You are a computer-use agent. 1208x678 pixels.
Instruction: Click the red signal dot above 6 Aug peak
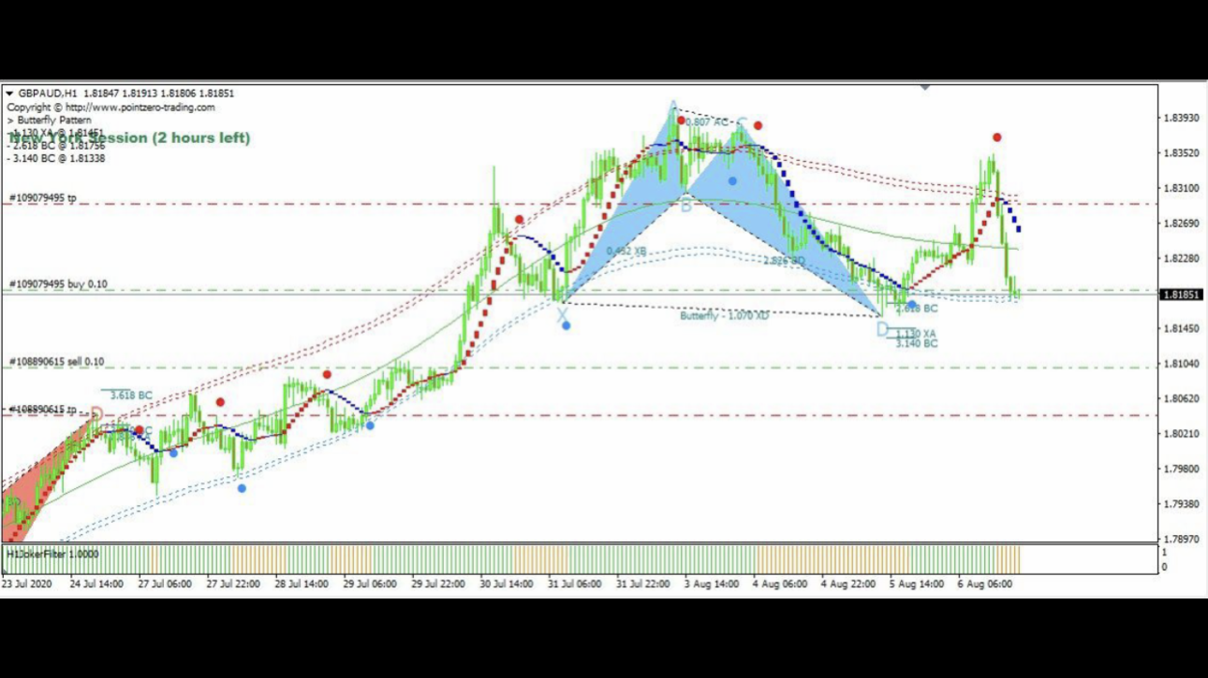[997, 137]
